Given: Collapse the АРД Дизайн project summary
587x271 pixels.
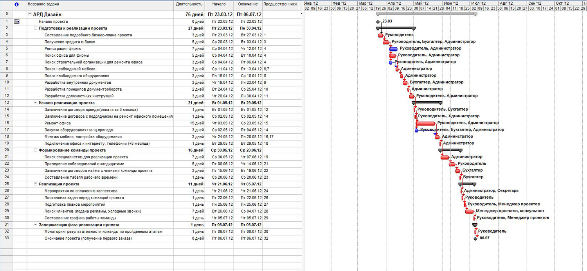Looking at the screenshot, I should click(30, 14).
